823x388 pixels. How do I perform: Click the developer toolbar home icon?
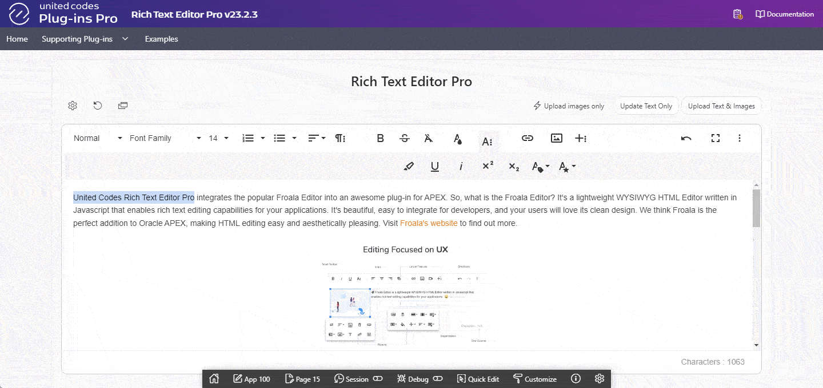[x=214, y=379]
